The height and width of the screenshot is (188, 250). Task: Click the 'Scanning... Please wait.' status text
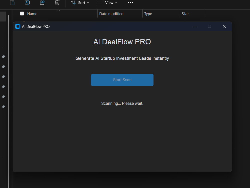click(122, 104)
